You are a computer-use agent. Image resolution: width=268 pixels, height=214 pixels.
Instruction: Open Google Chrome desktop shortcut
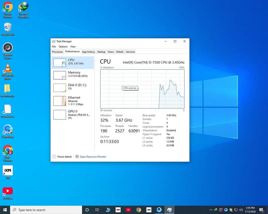point(8,10)
